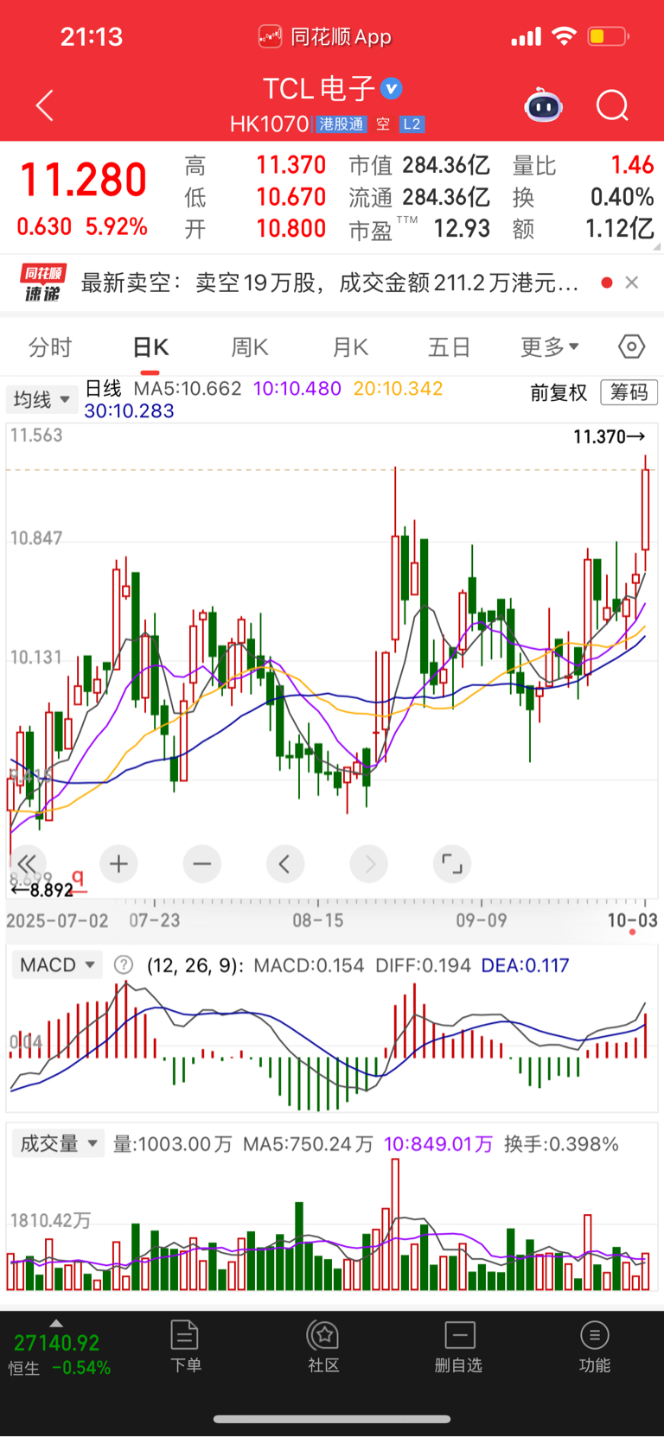Toggle 前复权 price adjustment

[559, 392]
